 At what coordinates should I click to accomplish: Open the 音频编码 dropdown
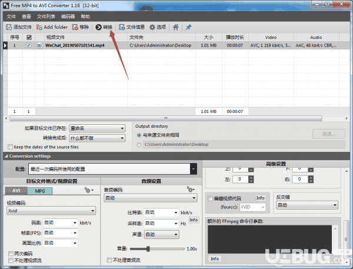151,198
